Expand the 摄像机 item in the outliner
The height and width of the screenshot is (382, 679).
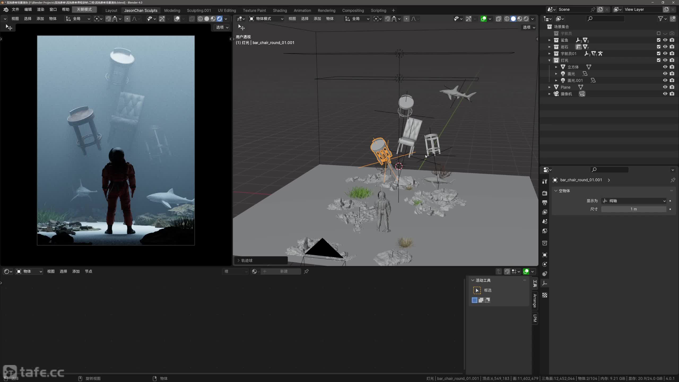tap(549, 94)
